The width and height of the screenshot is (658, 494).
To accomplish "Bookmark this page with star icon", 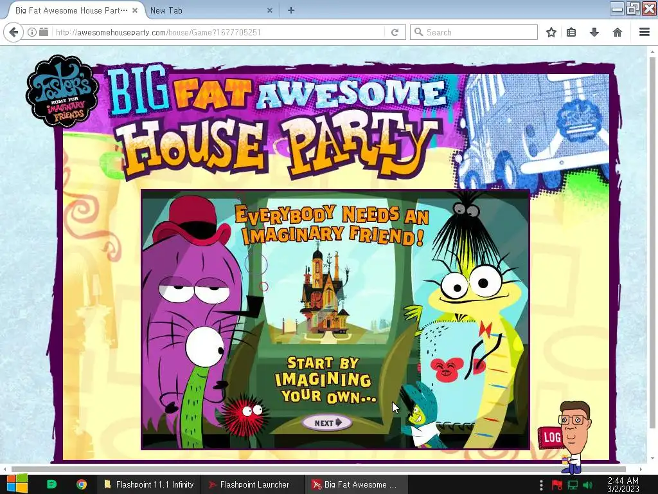I will (x=551, y=32).
